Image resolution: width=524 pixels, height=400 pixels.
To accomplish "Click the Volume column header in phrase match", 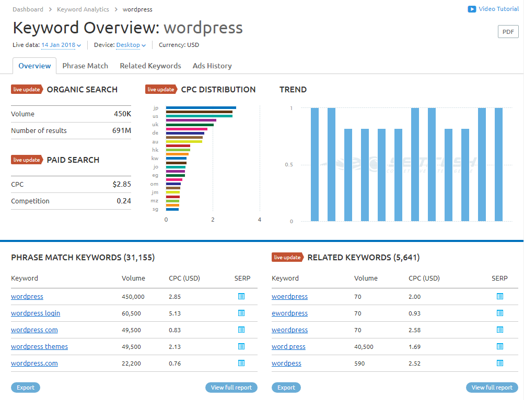I will click(133, 278).
